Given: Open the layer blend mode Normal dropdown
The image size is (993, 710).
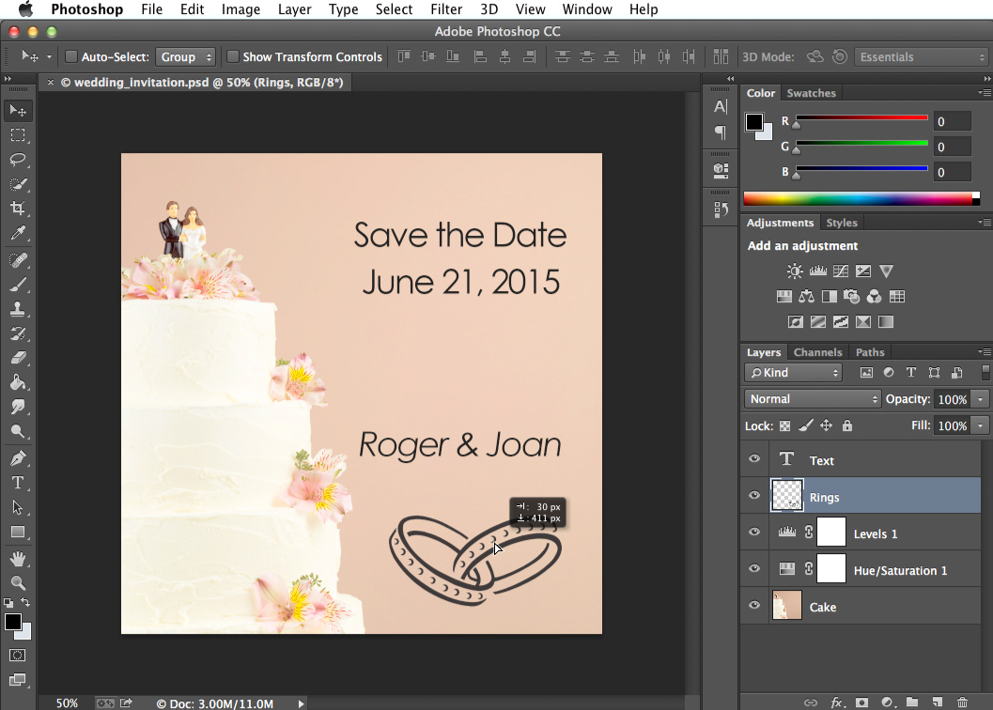Looking at the screenshot, I should point(812,398).
